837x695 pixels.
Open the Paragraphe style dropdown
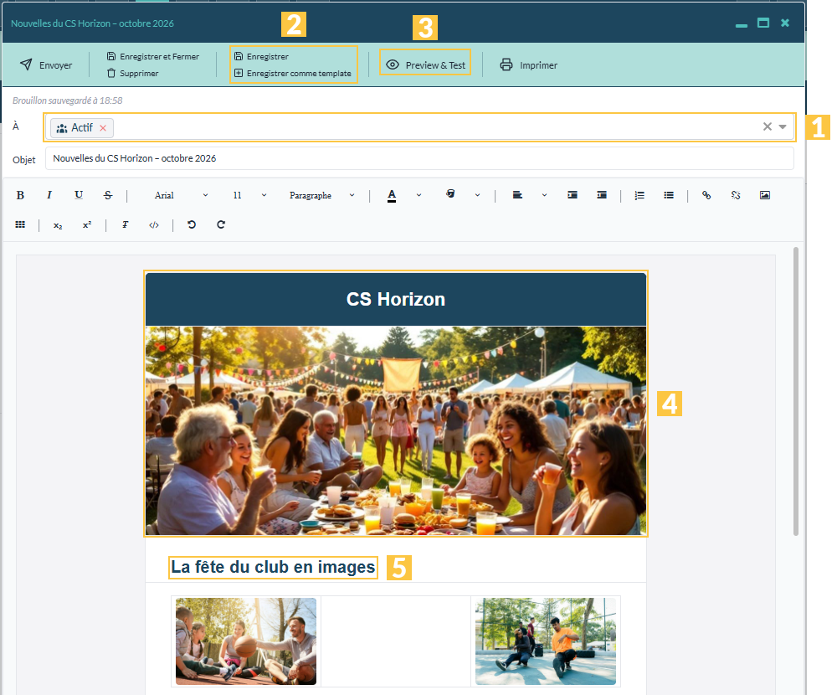click(x=322, y=195)
